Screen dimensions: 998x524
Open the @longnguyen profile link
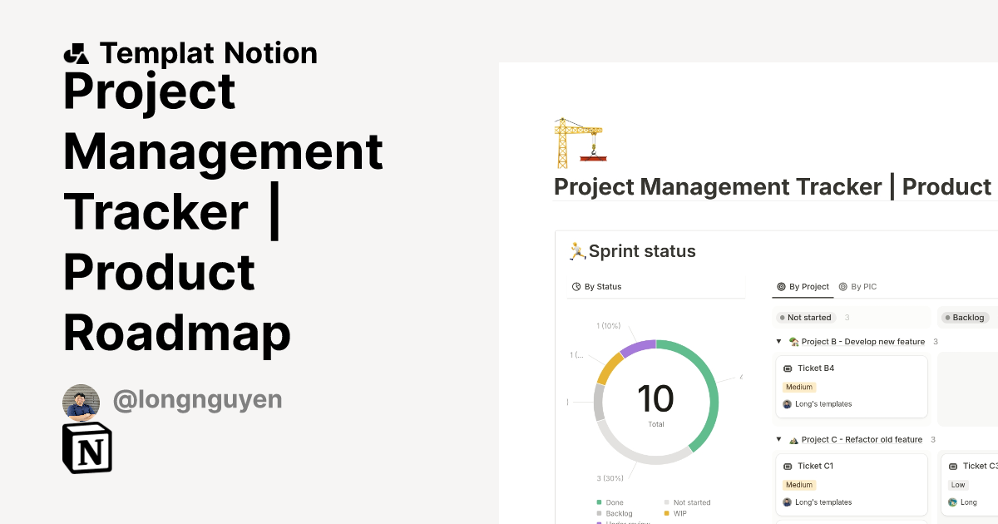click(x=197, y=400)
